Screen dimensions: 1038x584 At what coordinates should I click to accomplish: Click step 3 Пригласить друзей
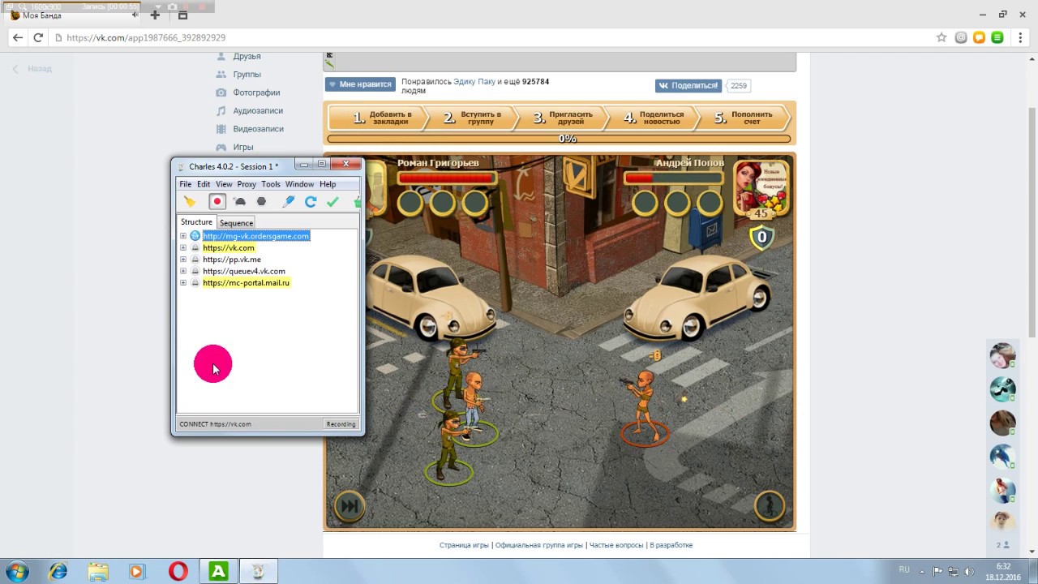coord(563,118)
